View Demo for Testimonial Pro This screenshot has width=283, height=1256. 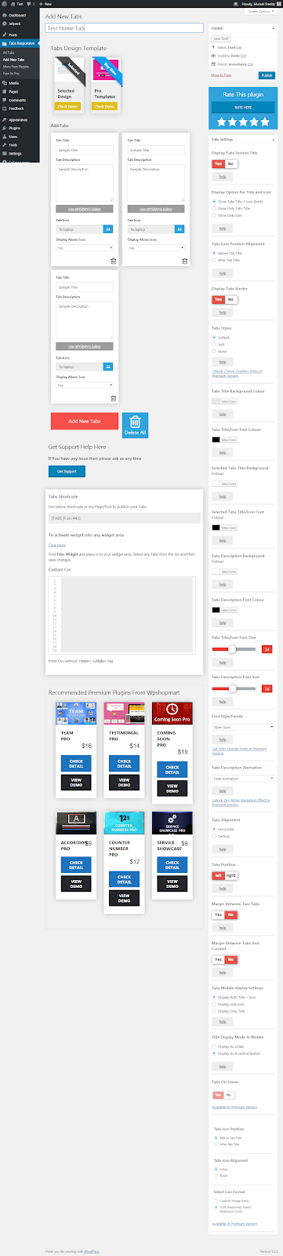click(124, 783)
